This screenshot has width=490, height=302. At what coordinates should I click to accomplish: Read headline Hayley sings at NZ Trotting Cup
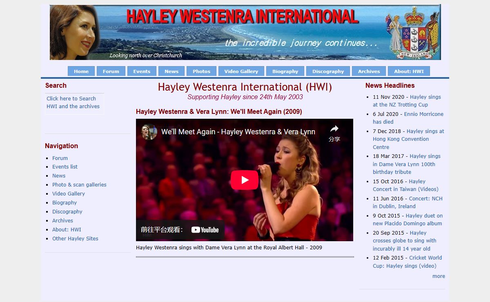pos(407,101)
